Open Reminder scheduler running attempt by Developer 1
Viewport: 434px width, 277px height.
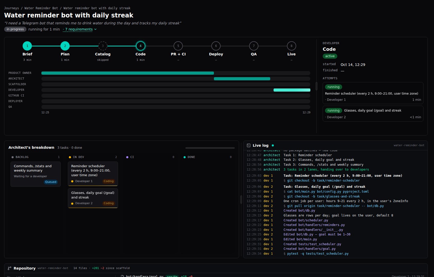[373, 93]
